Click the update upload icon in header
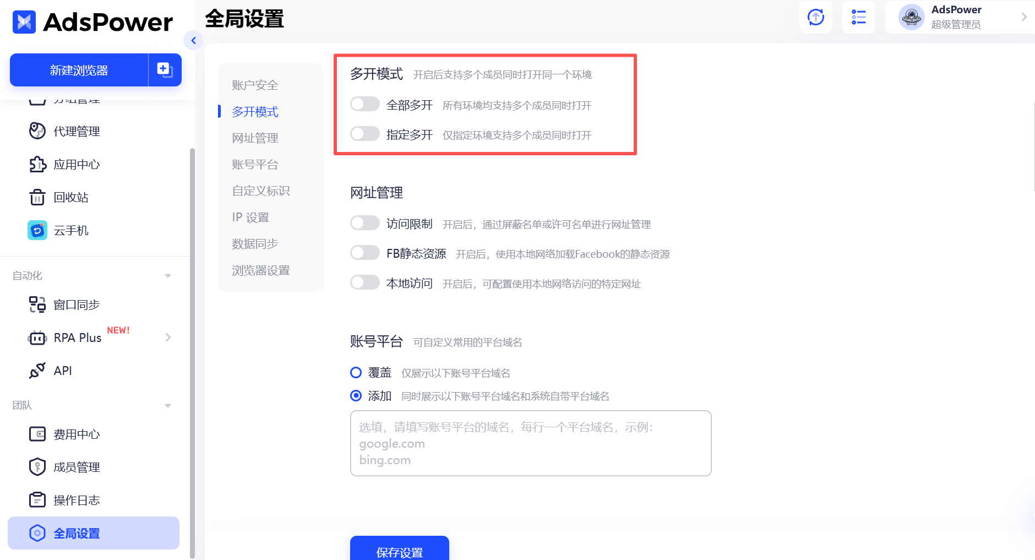 815,17
